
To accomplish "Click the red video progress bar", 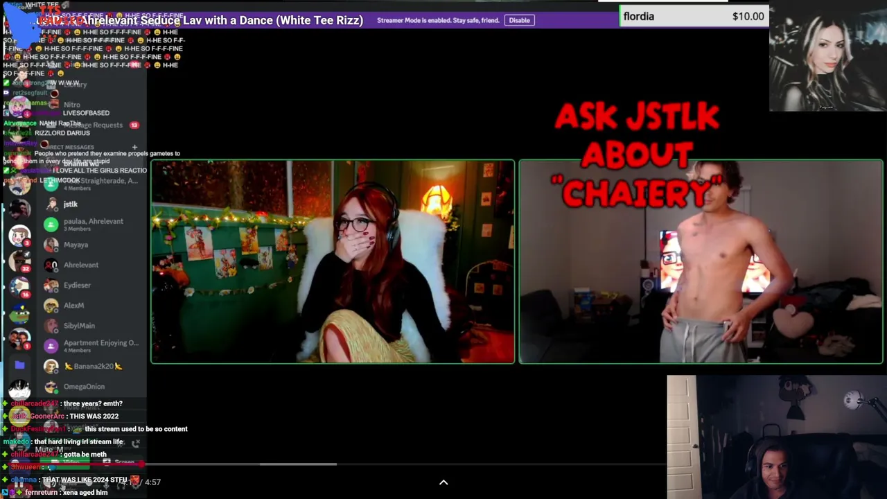I will coord(73,464).
